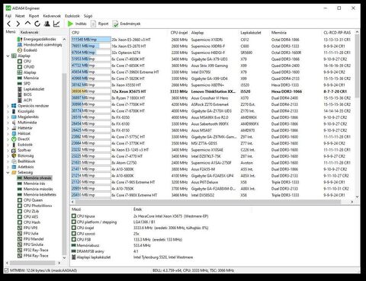The image size is (366, 281).
Task: Click the laptop icon beside Hordozható számítógép
Action: (x=20, y=45)
